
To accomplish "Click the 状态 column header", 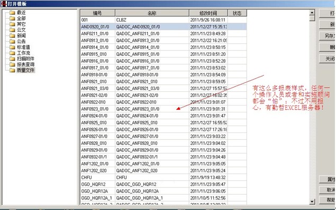I will click(237, 13).
